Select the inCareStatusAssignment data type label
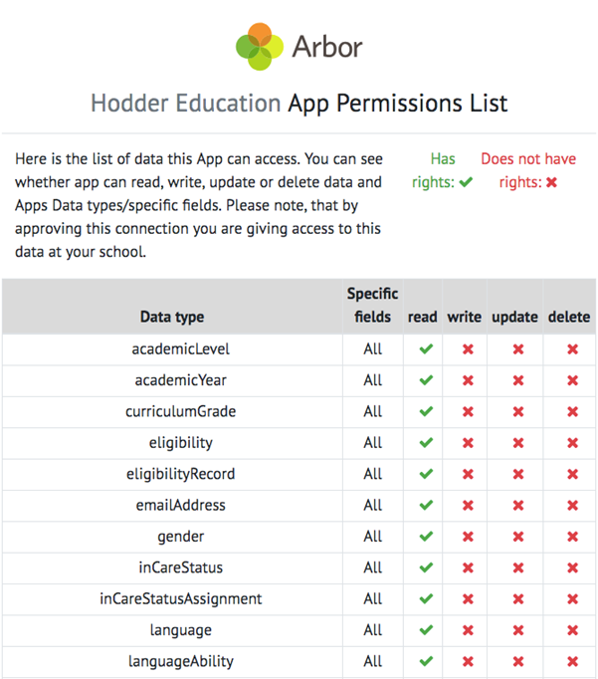This screenshot has width=598, height=679. [x=180, y=598]
